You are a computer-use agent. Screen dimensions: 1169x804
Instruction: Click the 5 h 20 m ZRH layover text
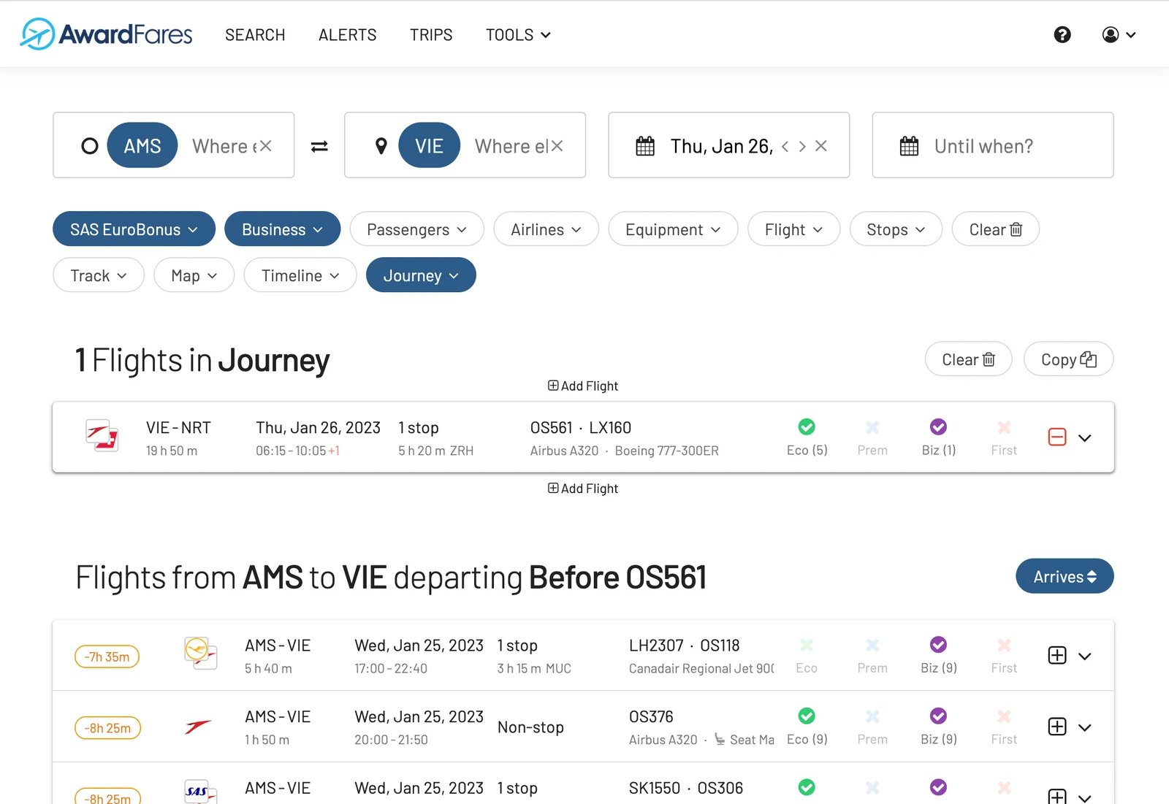(435, 451)
